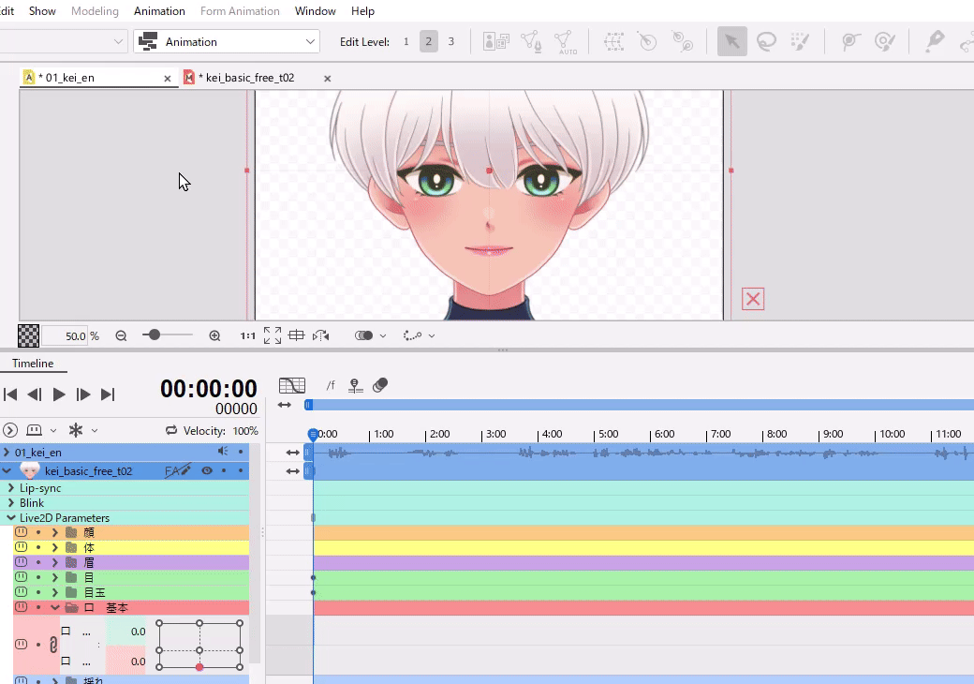Click the canvas zoom slider handle
Viewport: 974px width, 684px height.
155,335
